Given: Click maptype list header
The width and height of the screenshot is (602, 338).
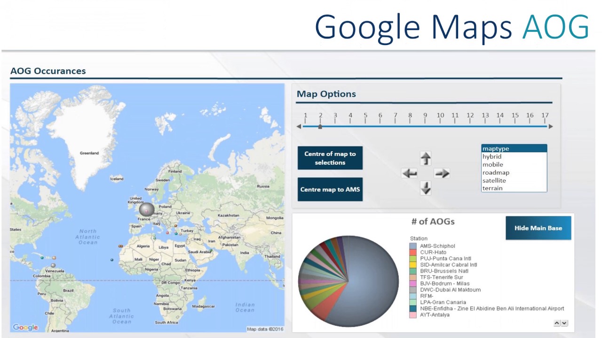Looking at the screenshot, I should (x=514, y=149).
